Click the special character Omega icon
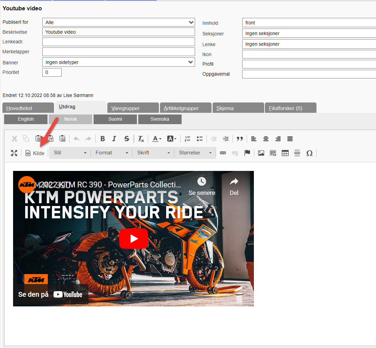The image size is (376, 348). click(x=309, y=153)
